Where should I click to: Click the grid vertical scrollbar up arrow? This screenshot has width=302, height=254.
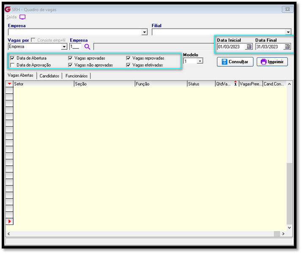[x=289, y=84]
